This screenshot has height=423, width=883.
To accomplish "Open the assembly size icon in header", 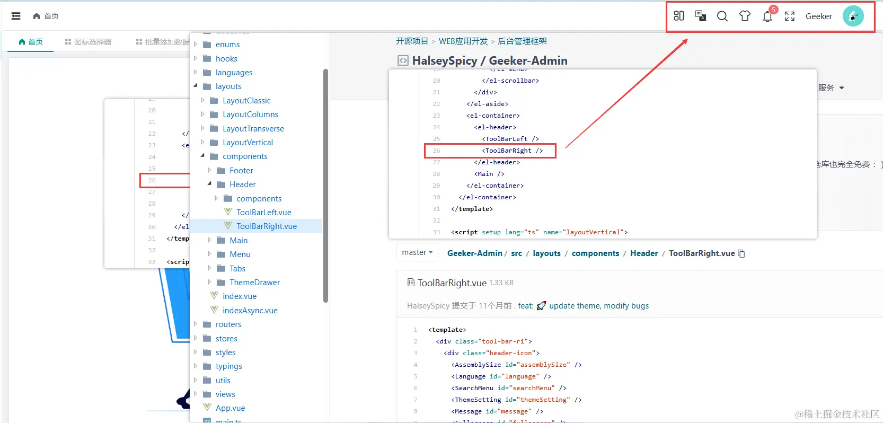I will (678, 16).
